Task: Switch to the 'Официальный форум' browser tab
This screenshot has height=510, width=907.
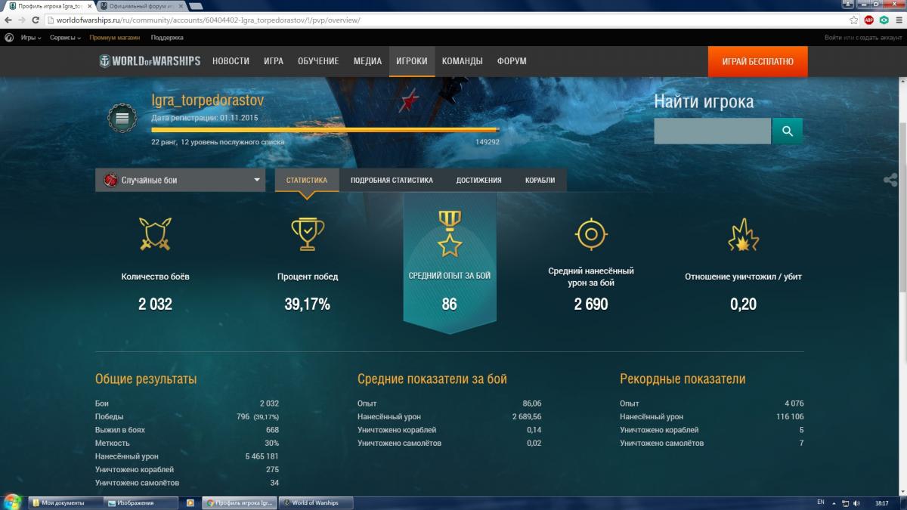Action: pos(142,6)
